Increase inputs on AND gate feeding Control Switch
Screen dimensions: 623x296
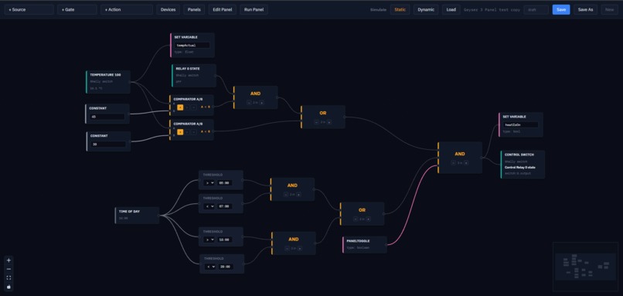tap(466, 163)
